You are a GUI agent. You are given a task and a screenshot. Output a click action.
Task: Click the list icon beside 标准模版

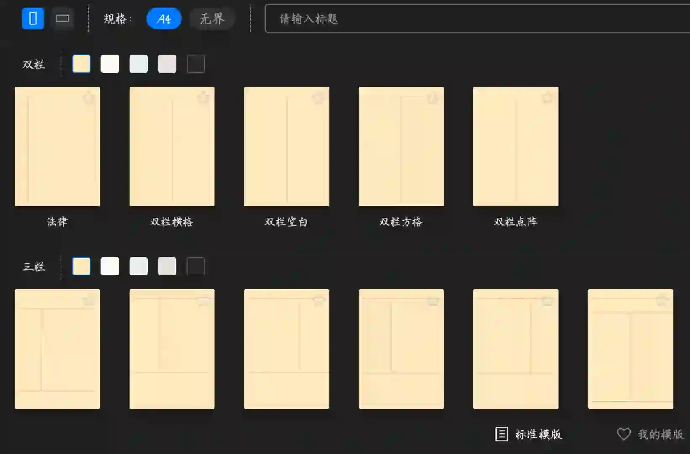(x=501, y=433)
